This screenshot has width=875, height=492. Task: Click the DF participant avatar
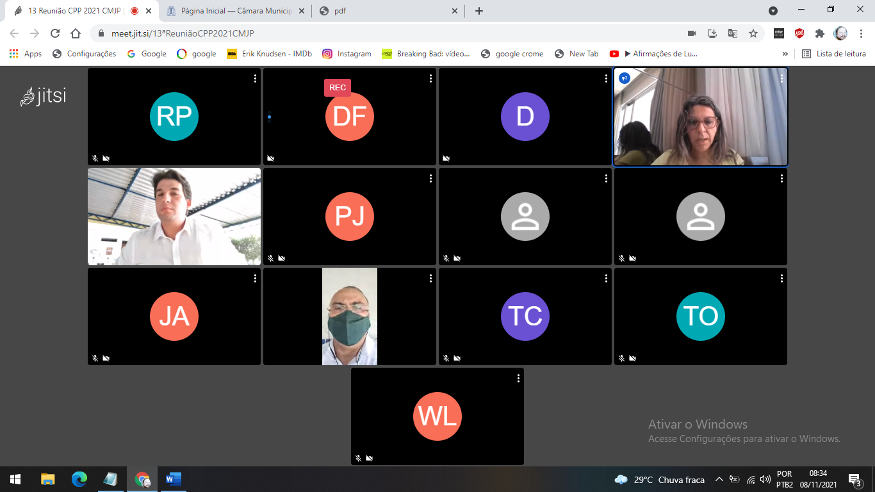(349, 117)
